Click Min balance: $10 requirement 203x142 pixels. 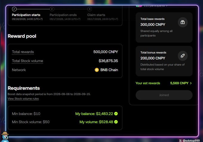coord(26,114)
